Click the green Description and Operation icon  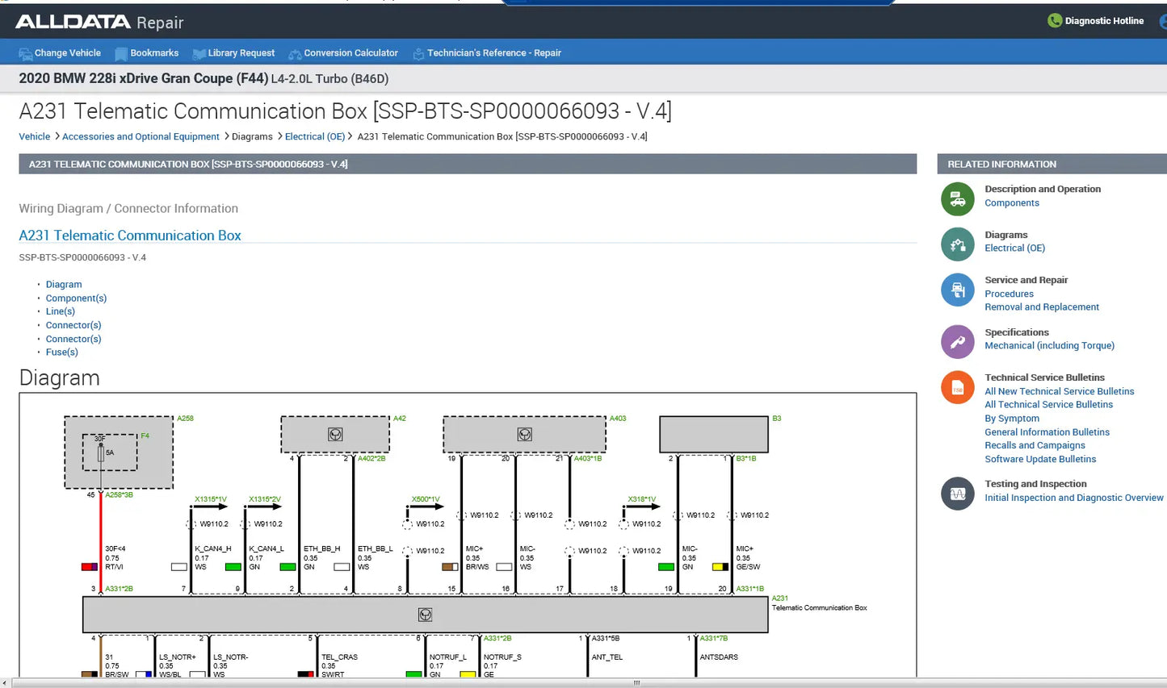pos(957,199)
